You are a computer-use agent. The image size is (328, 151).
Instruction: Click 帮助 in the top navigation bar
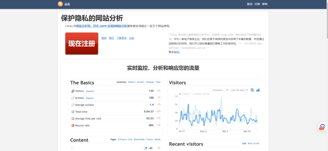click(265, 4)
